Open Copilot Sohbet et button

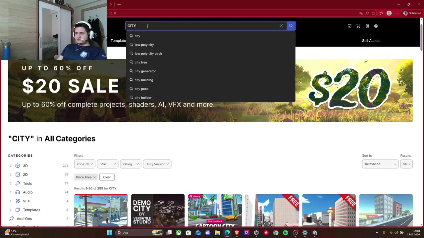tap(412, 13)
